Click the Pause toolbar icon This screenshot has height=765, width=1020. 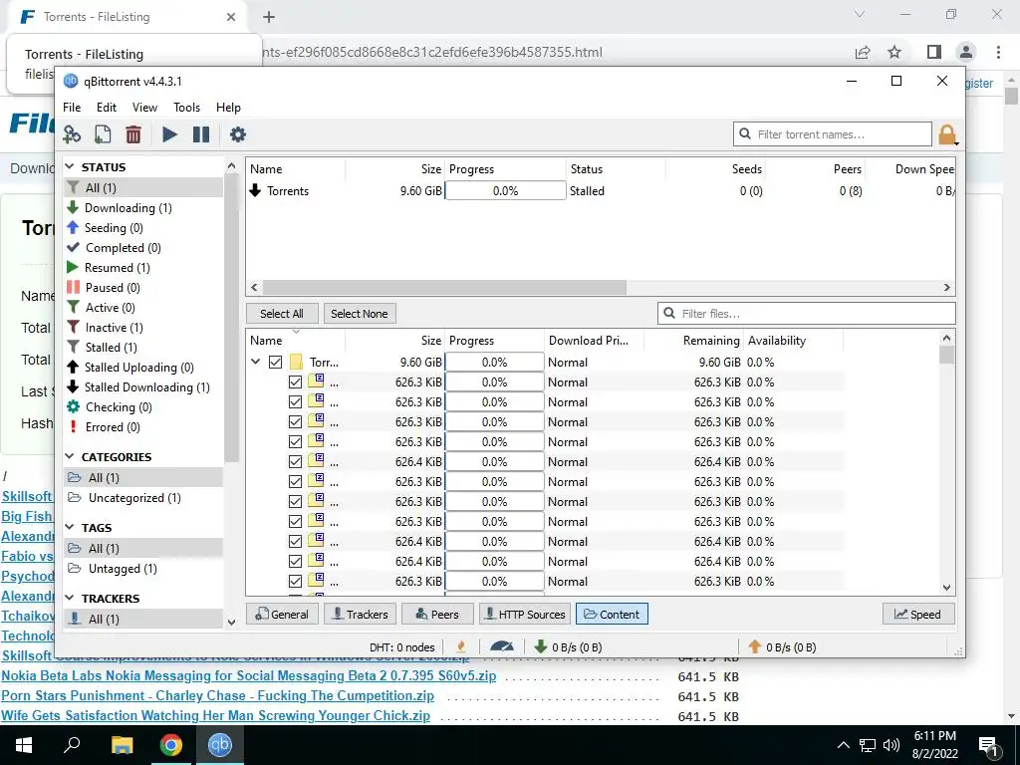[x=201, y=134]
